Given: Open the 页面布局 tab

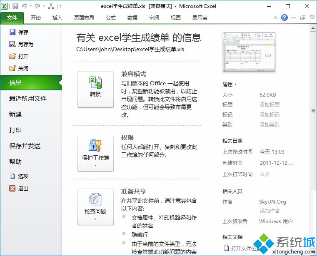Looking at the screenshot, I should 84,18.
